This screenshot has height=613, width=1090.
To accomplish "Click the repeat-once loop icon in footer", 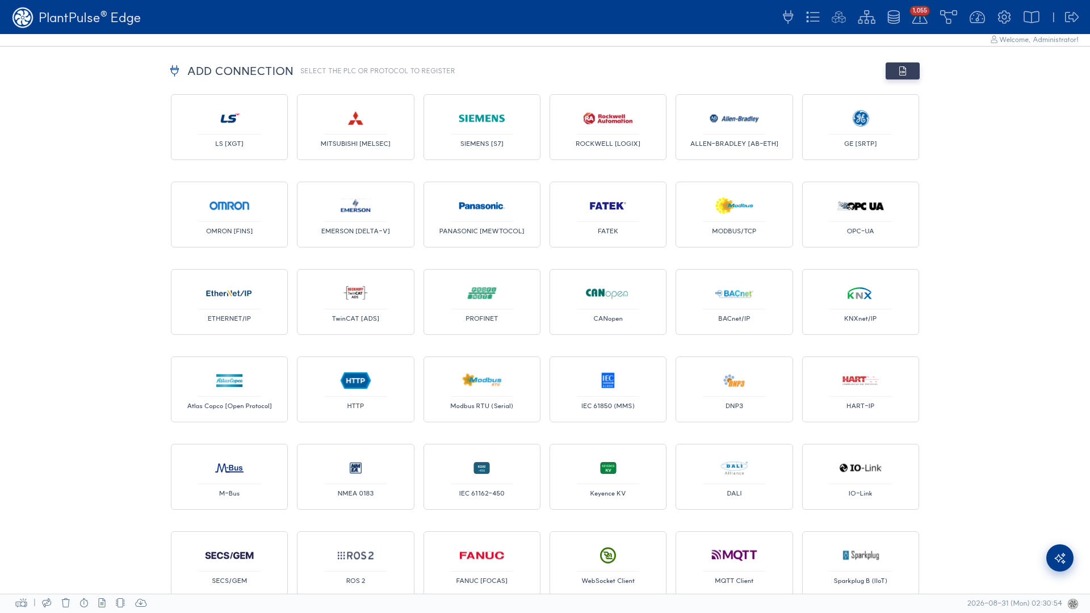I will pyautogui.click(x=47, y=603).
